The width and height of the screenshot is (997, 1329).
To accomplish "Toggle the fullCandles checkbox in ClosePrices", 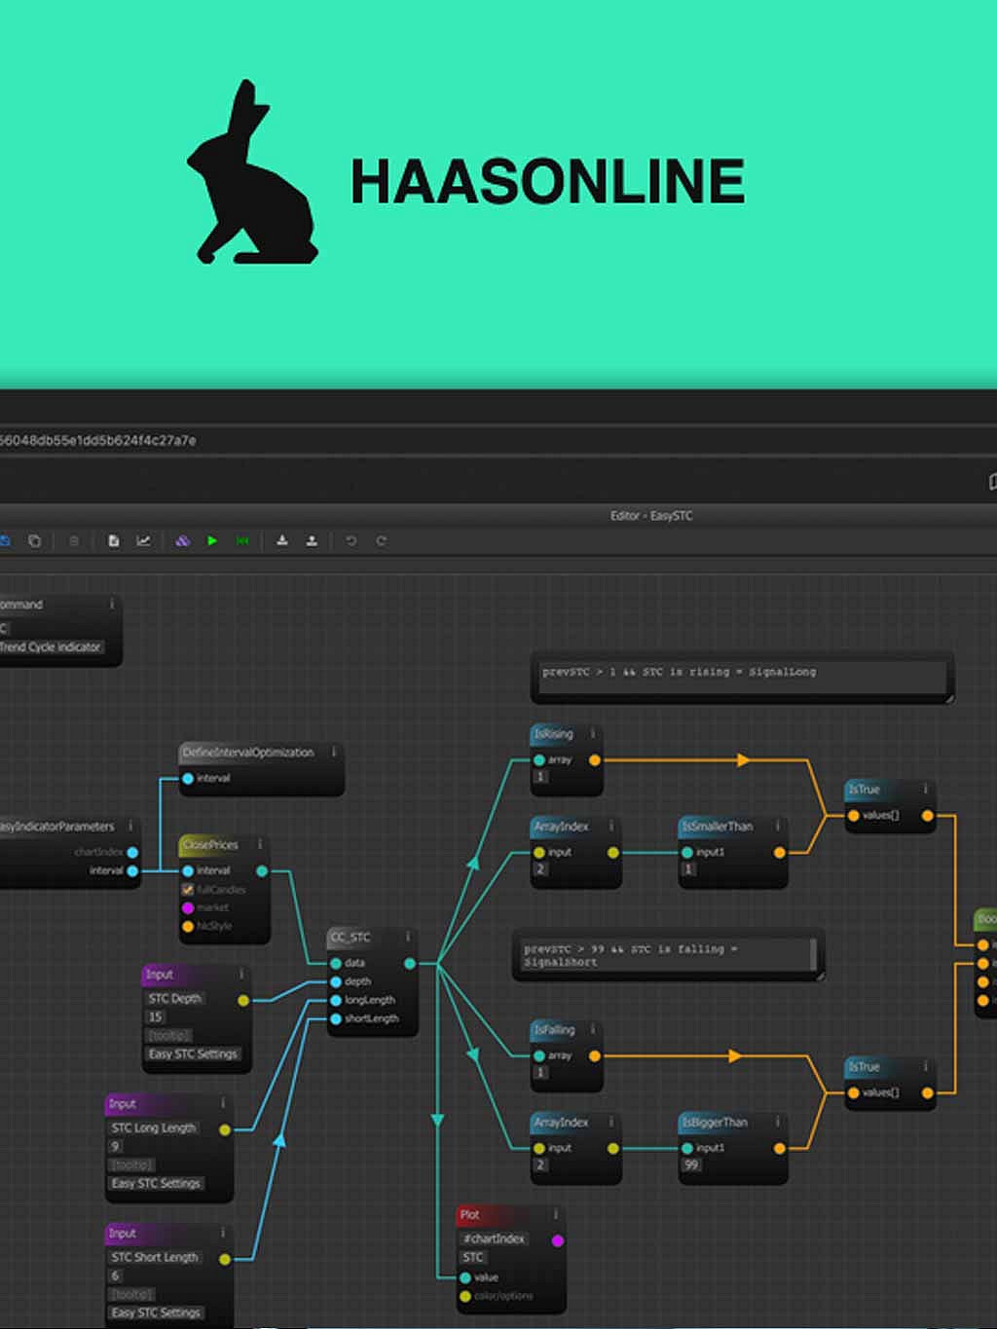I will pos(188,889).
